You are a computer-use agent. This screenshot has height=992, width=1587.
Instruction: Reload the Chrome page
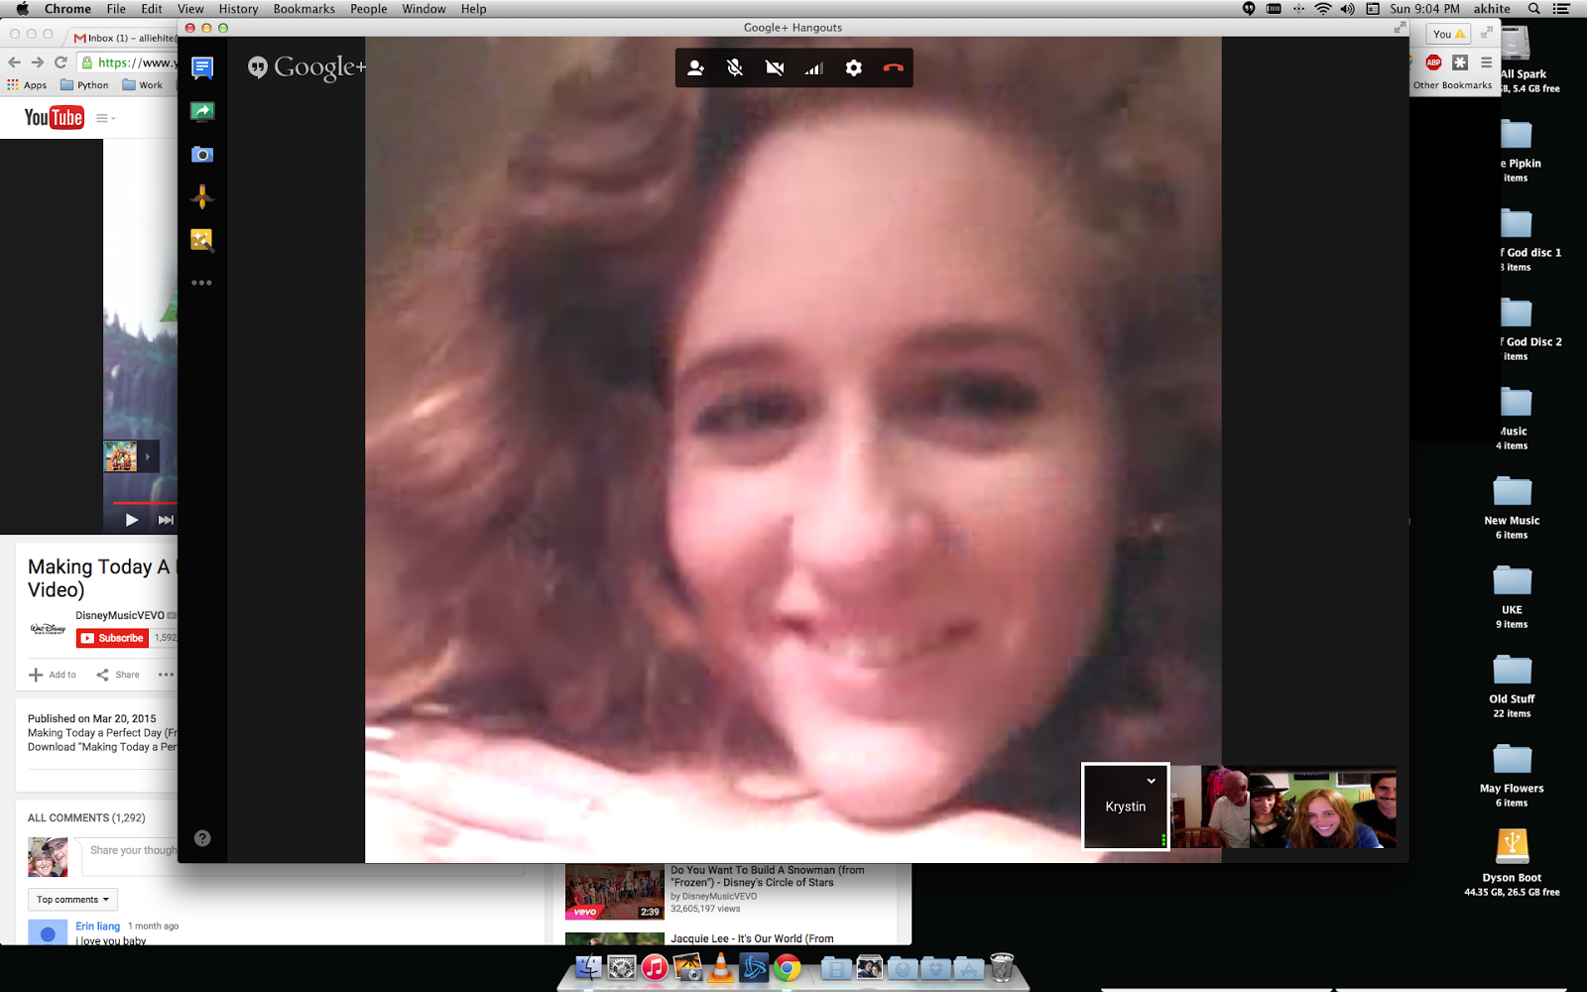tap(61, 62)
